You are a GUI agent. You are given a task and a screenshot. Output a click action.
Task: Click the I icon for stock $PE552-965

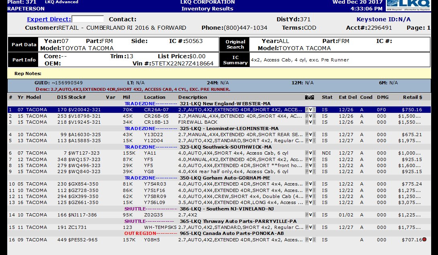(x=314, y=240)
